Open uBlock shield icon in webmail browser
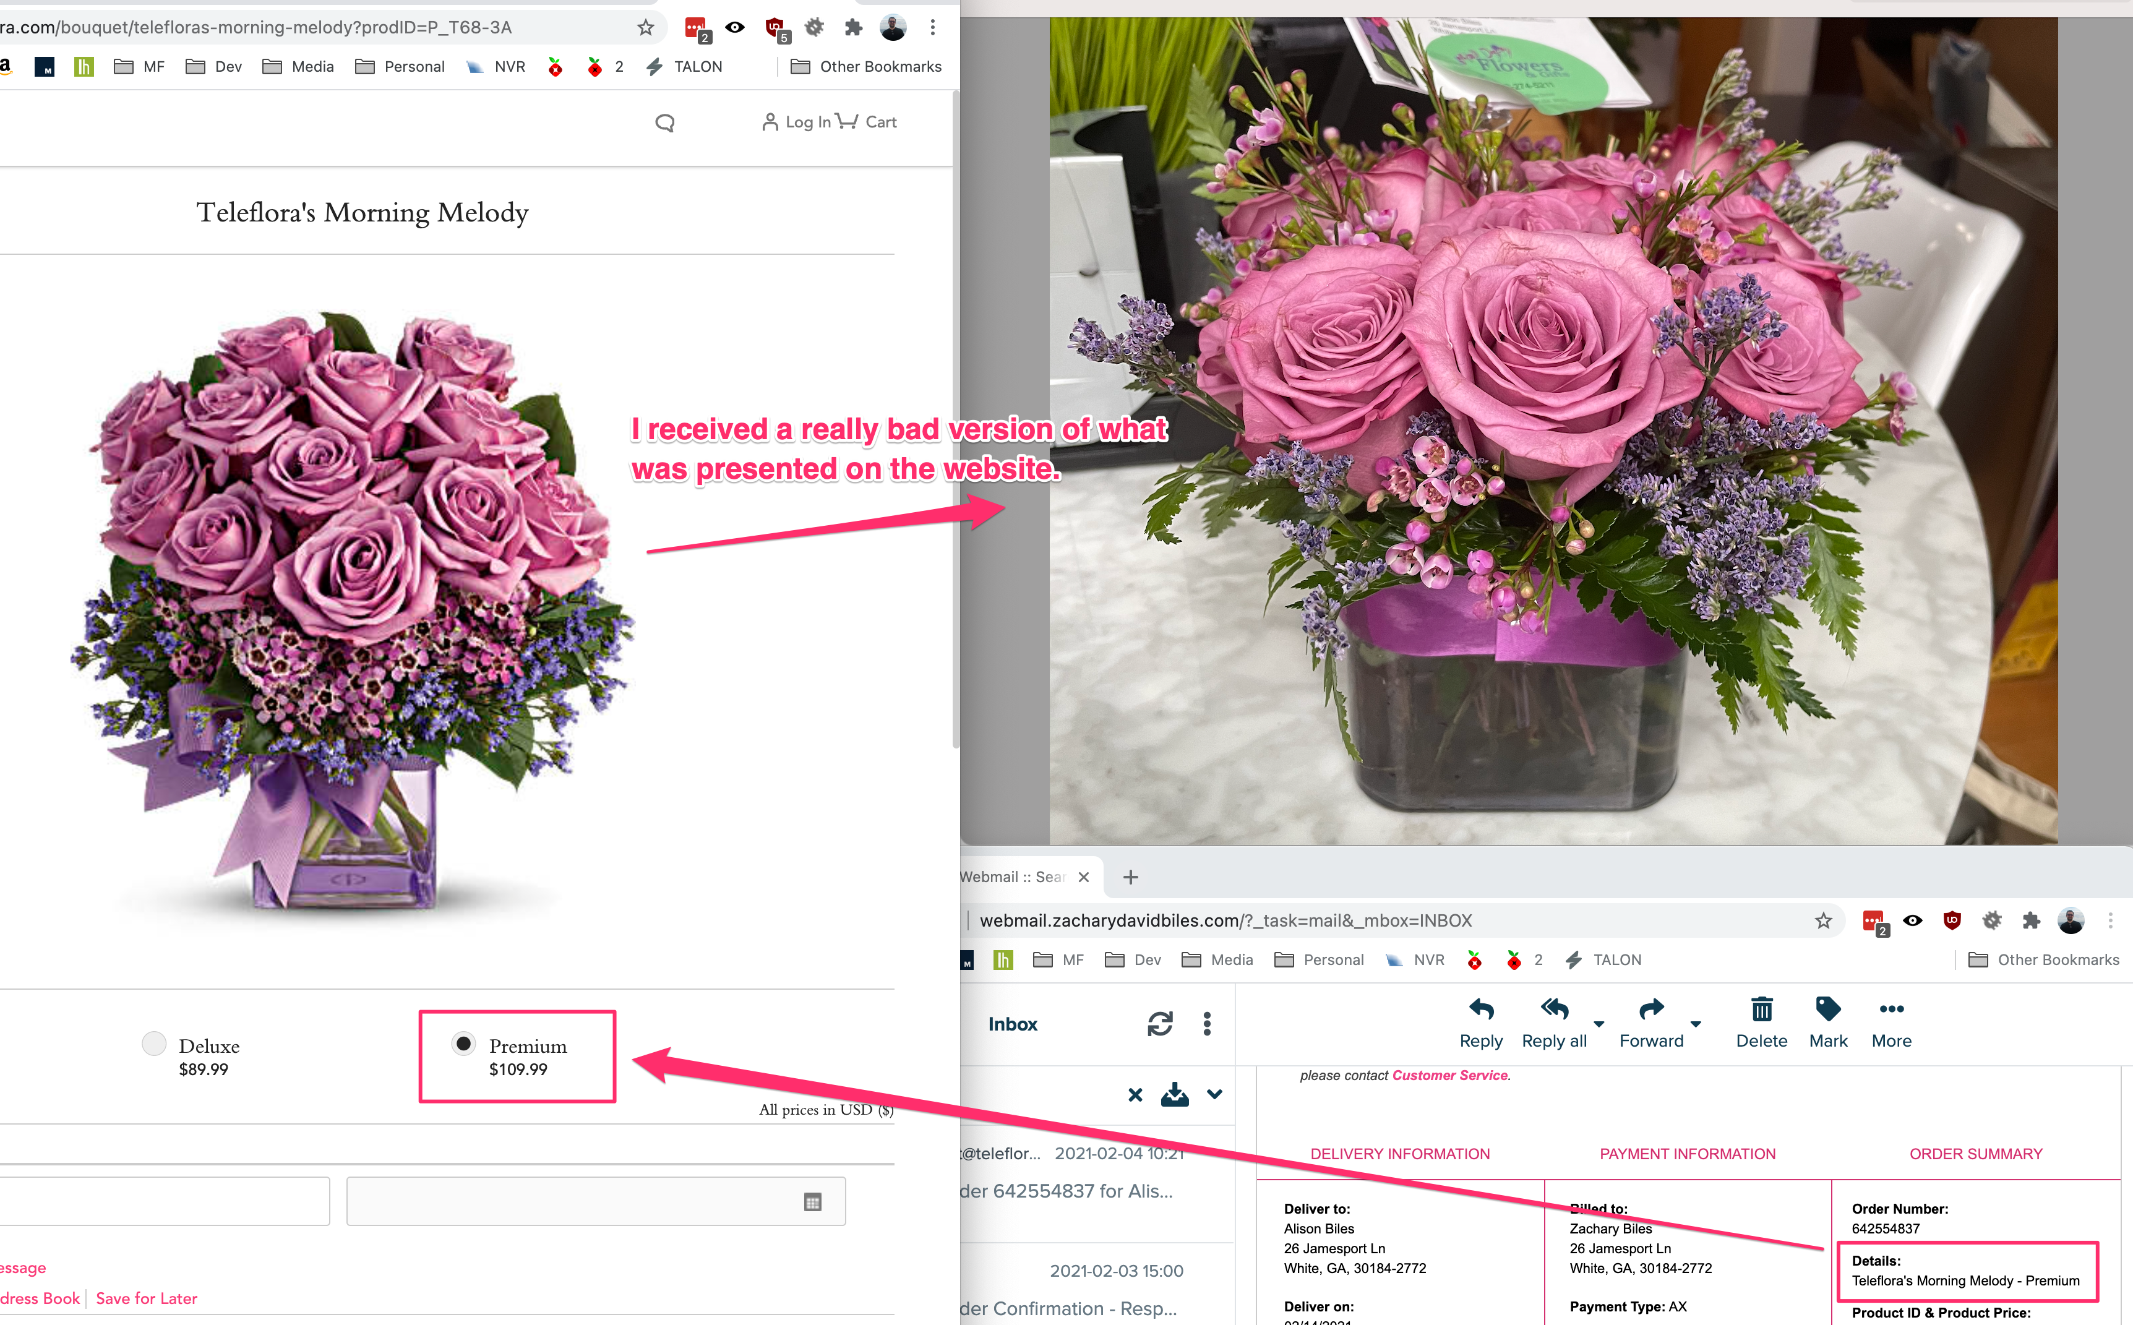The width and height of the screenshot is (2133, 1325). pos(1952,921)
